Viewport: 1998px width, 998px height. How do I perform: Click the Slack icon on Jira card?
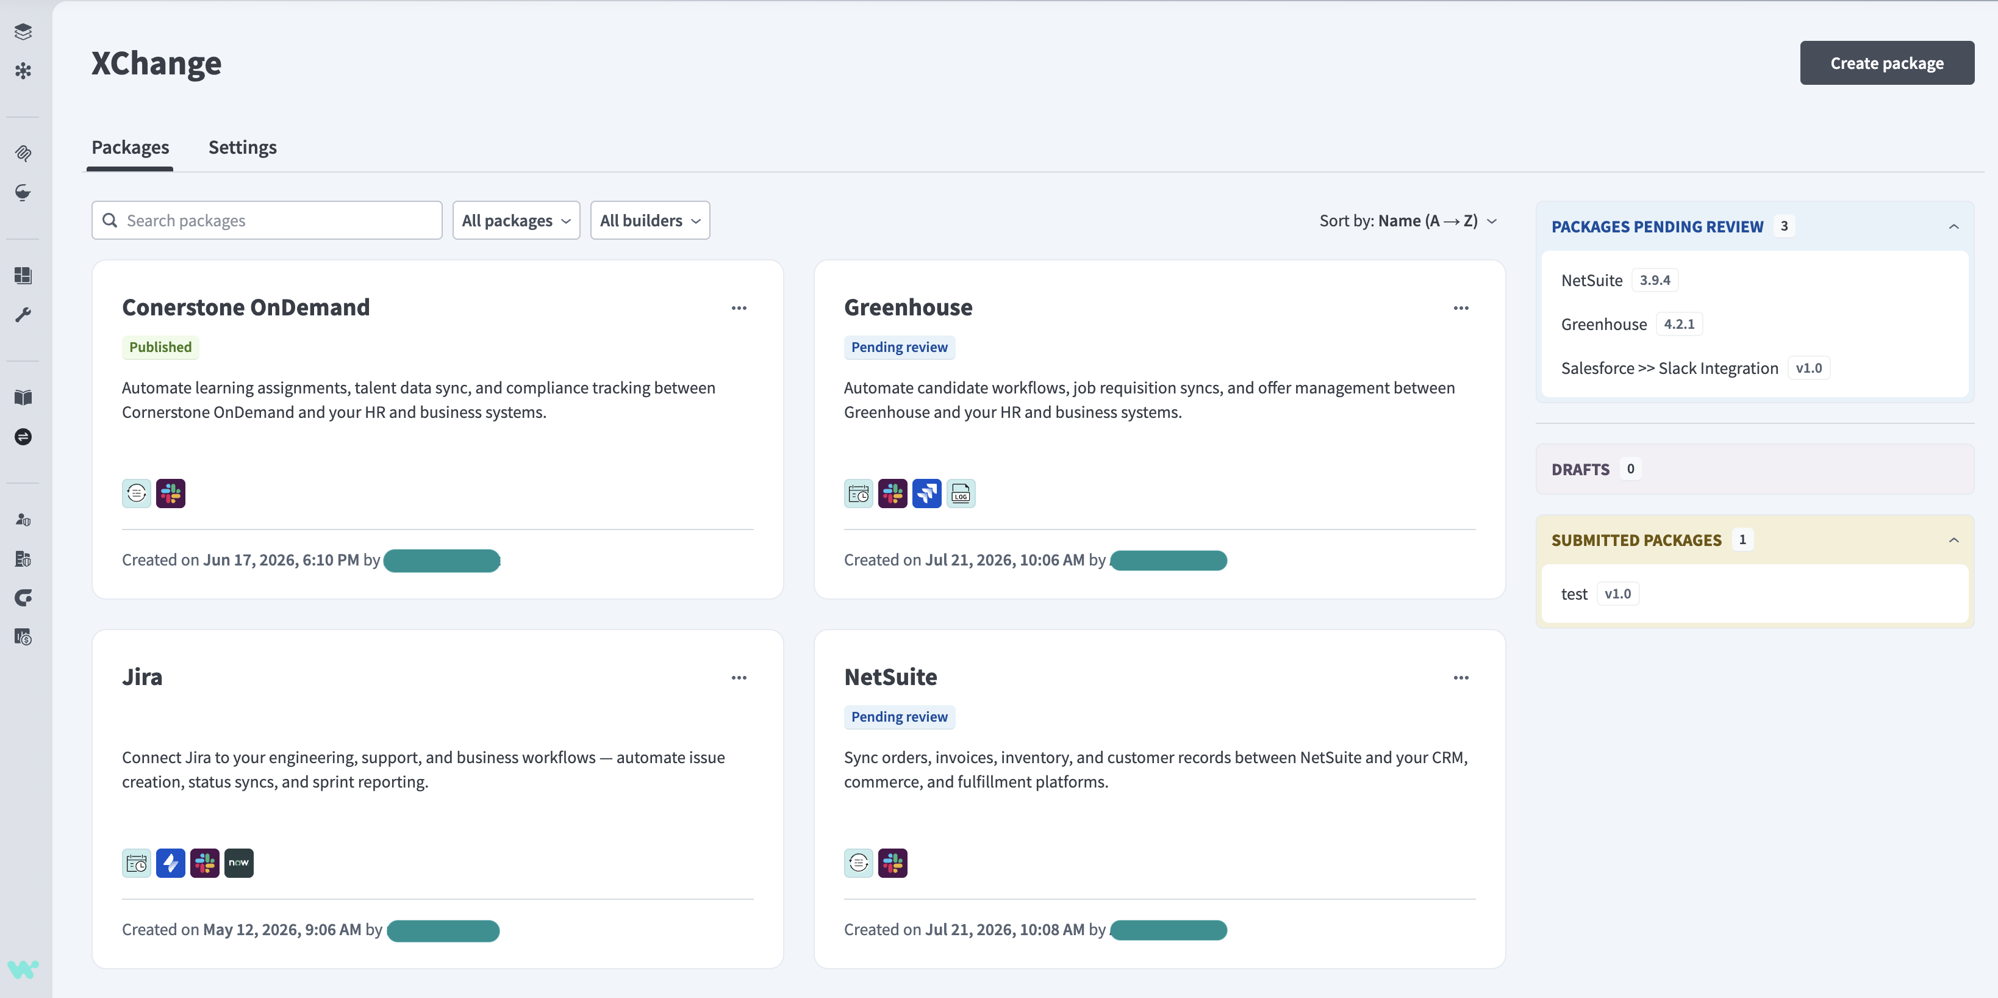tap(205, 863)
